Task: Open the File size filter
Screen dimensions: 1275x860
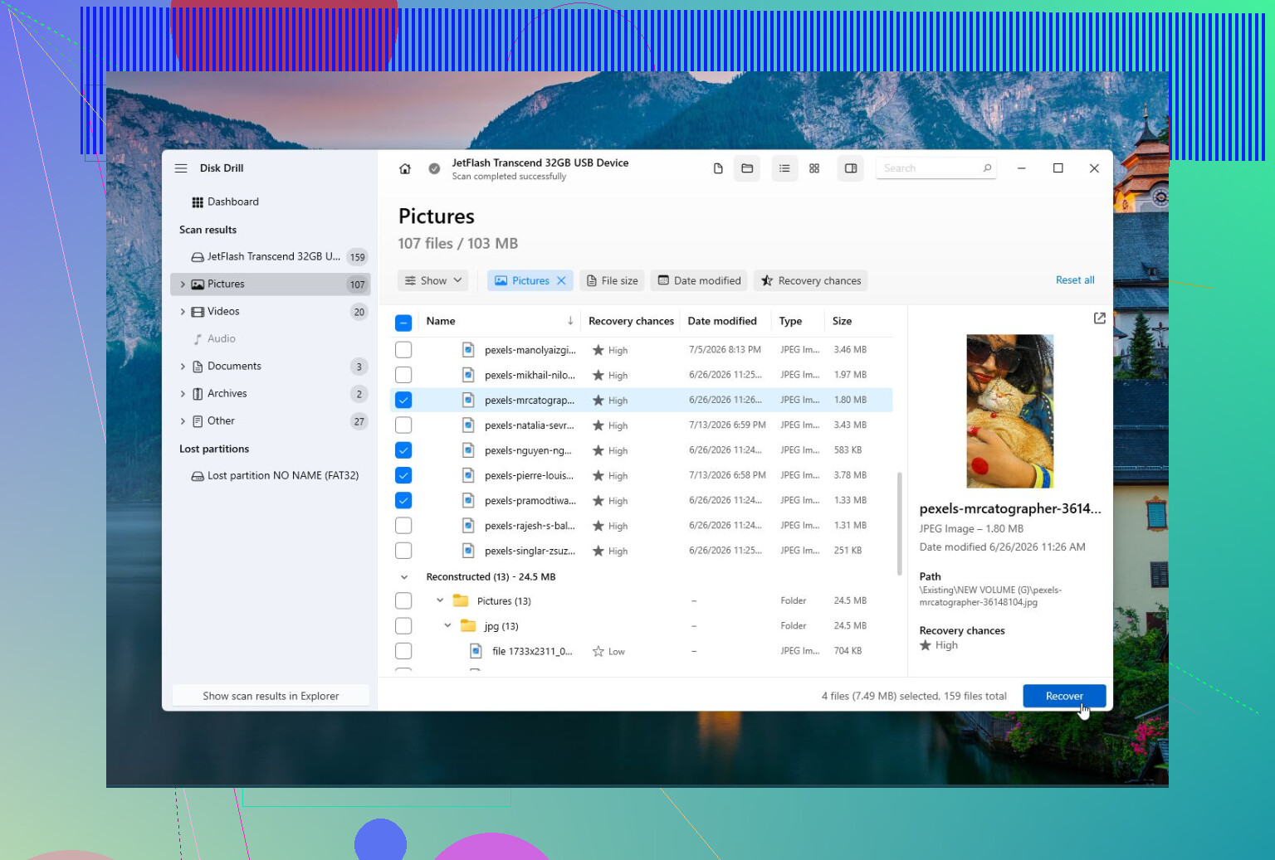Action: pos(613,281)
